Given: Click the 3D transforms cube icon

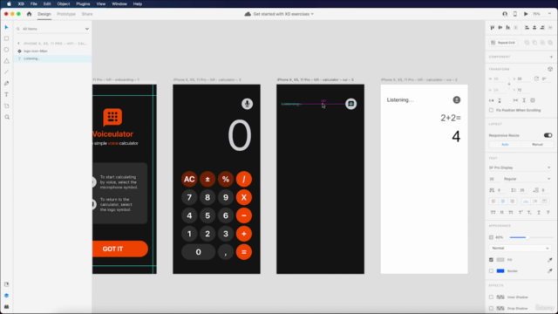Looking at the screenshot, I should point(550,69).
